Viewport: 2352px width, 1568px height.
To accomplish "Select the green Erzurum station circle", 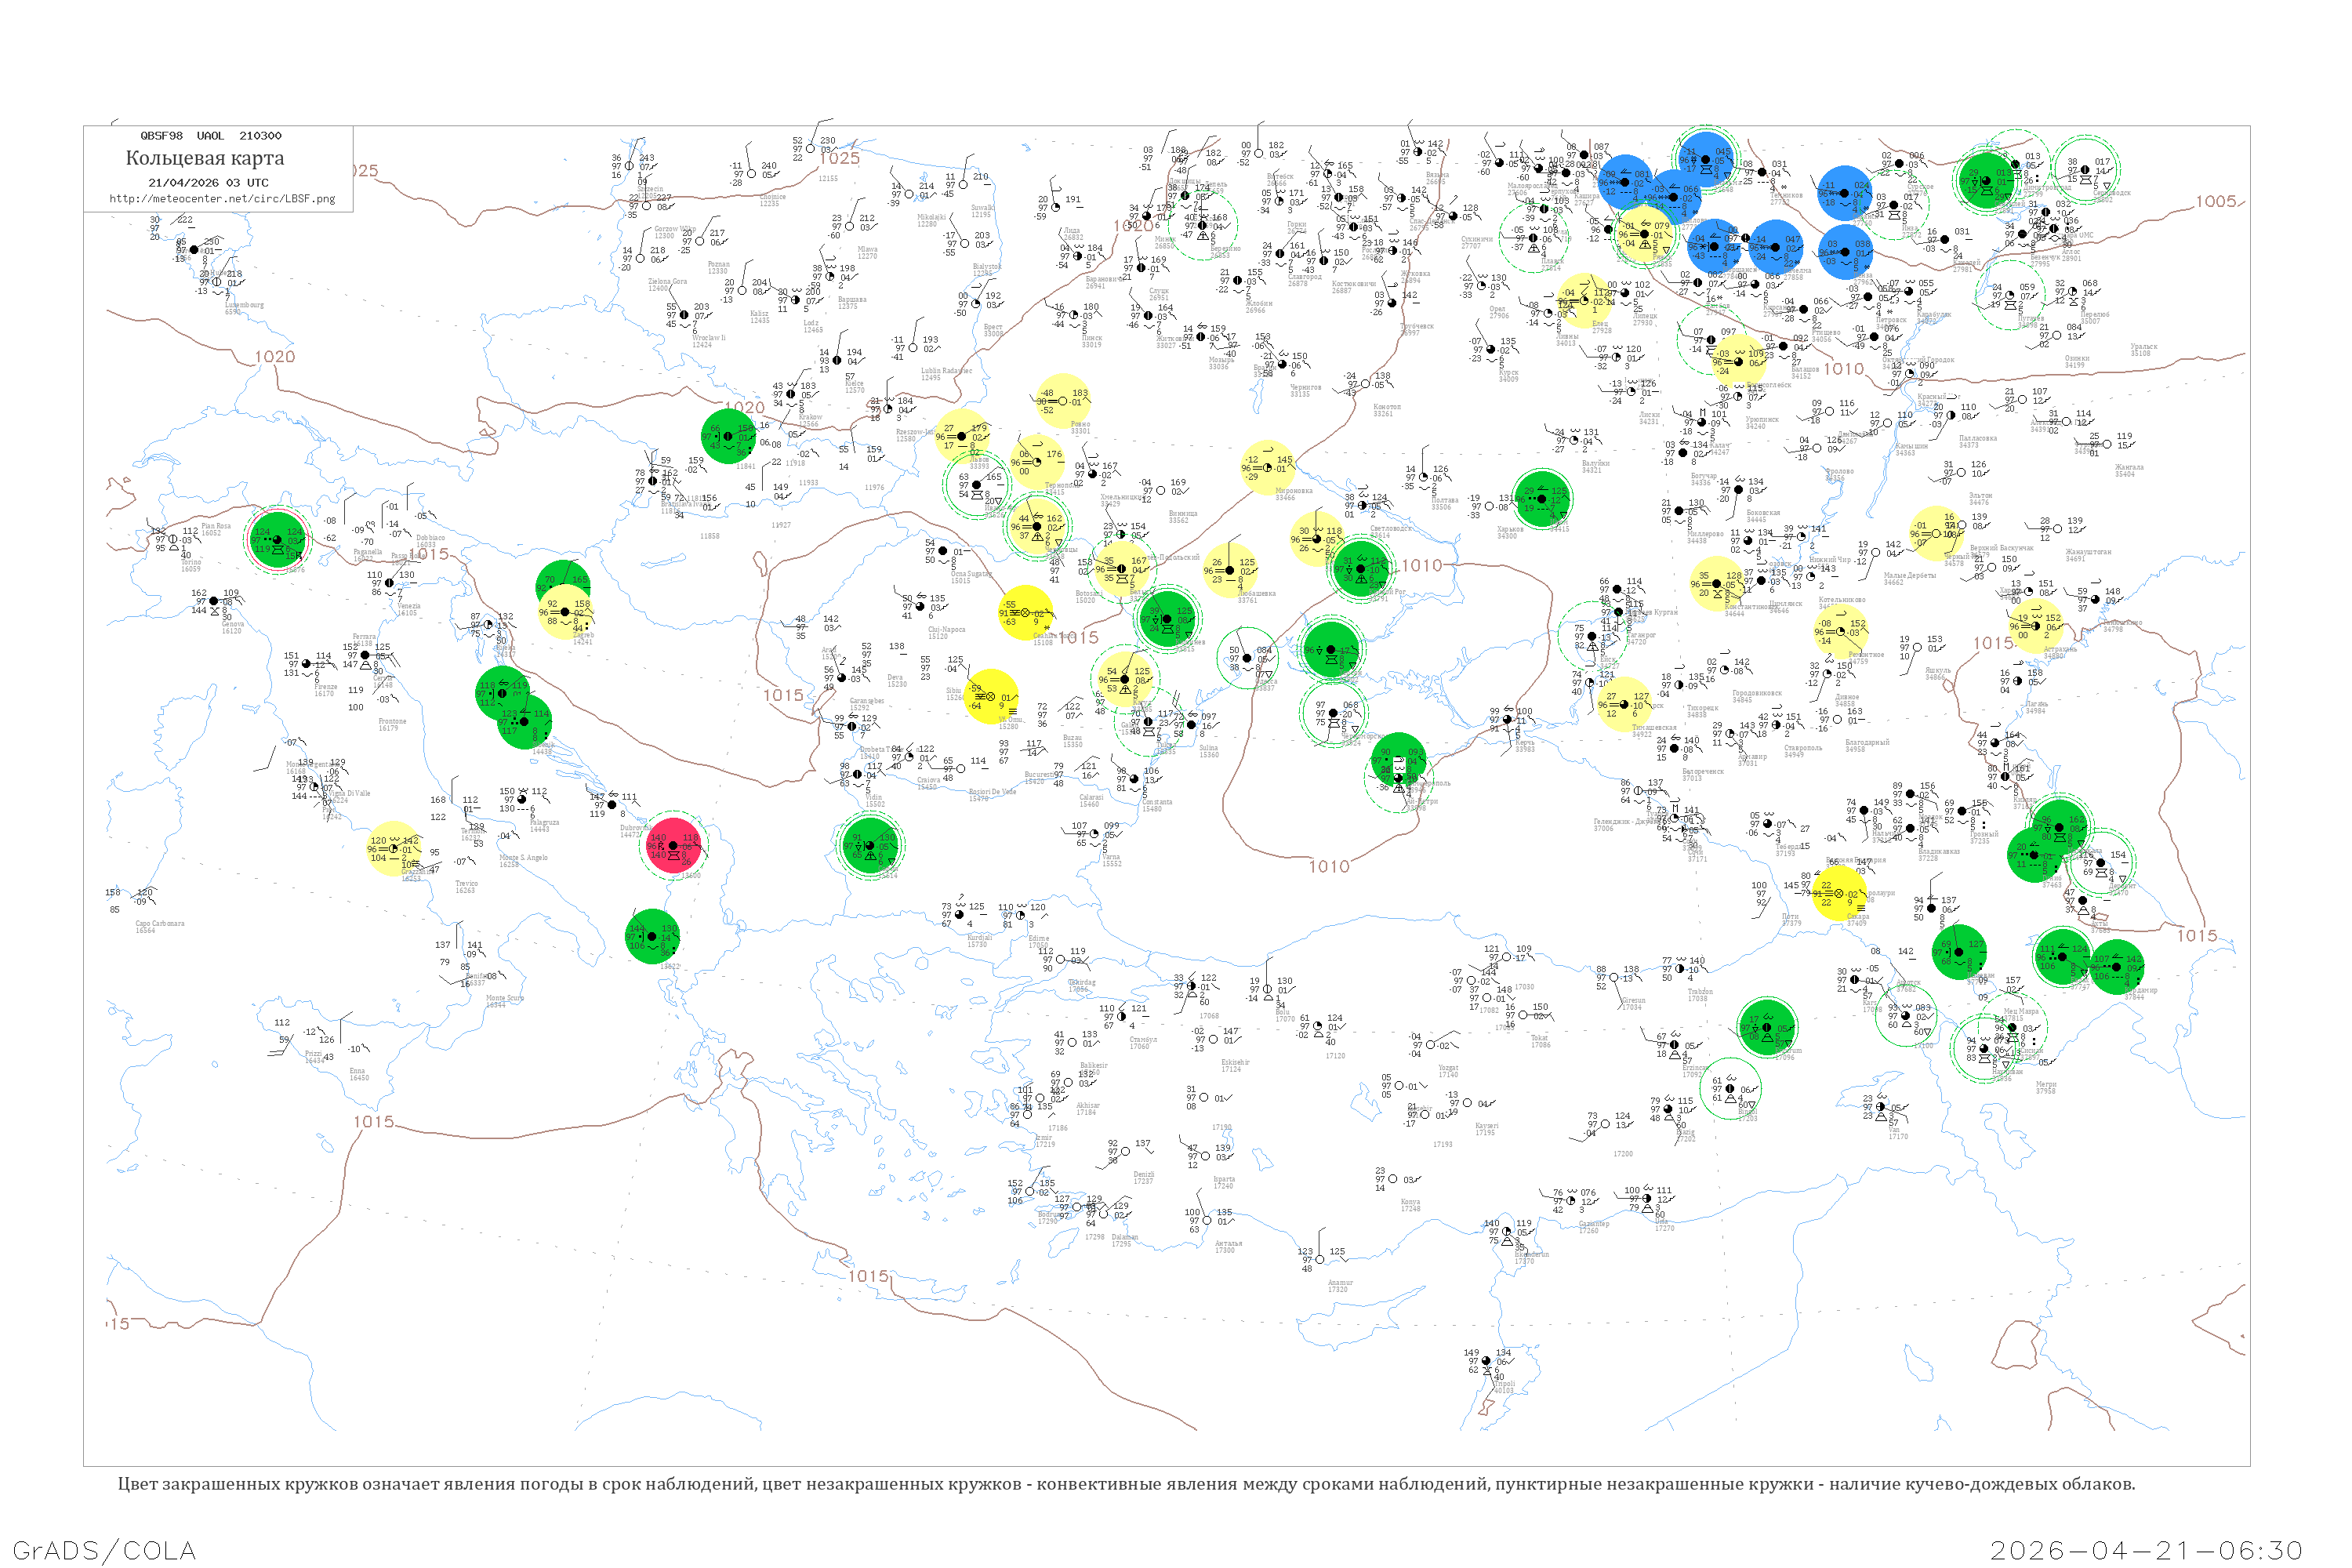I will tap(1767, 1027).
